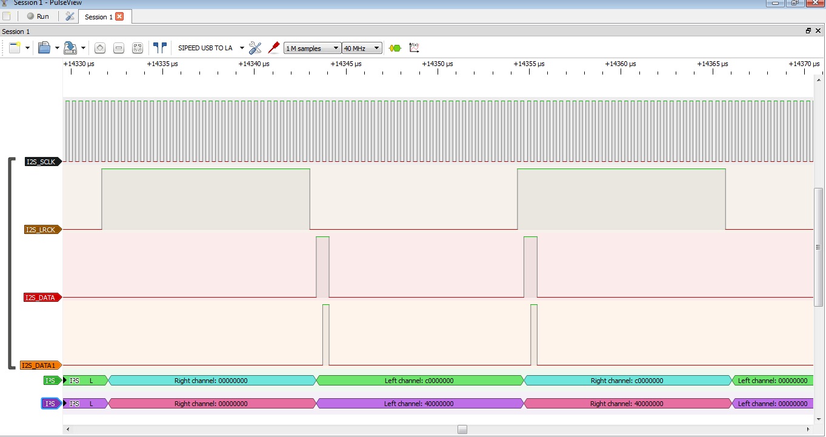Click the zoom-to-fit icon

pyautogui.click(x=138, y=48)
